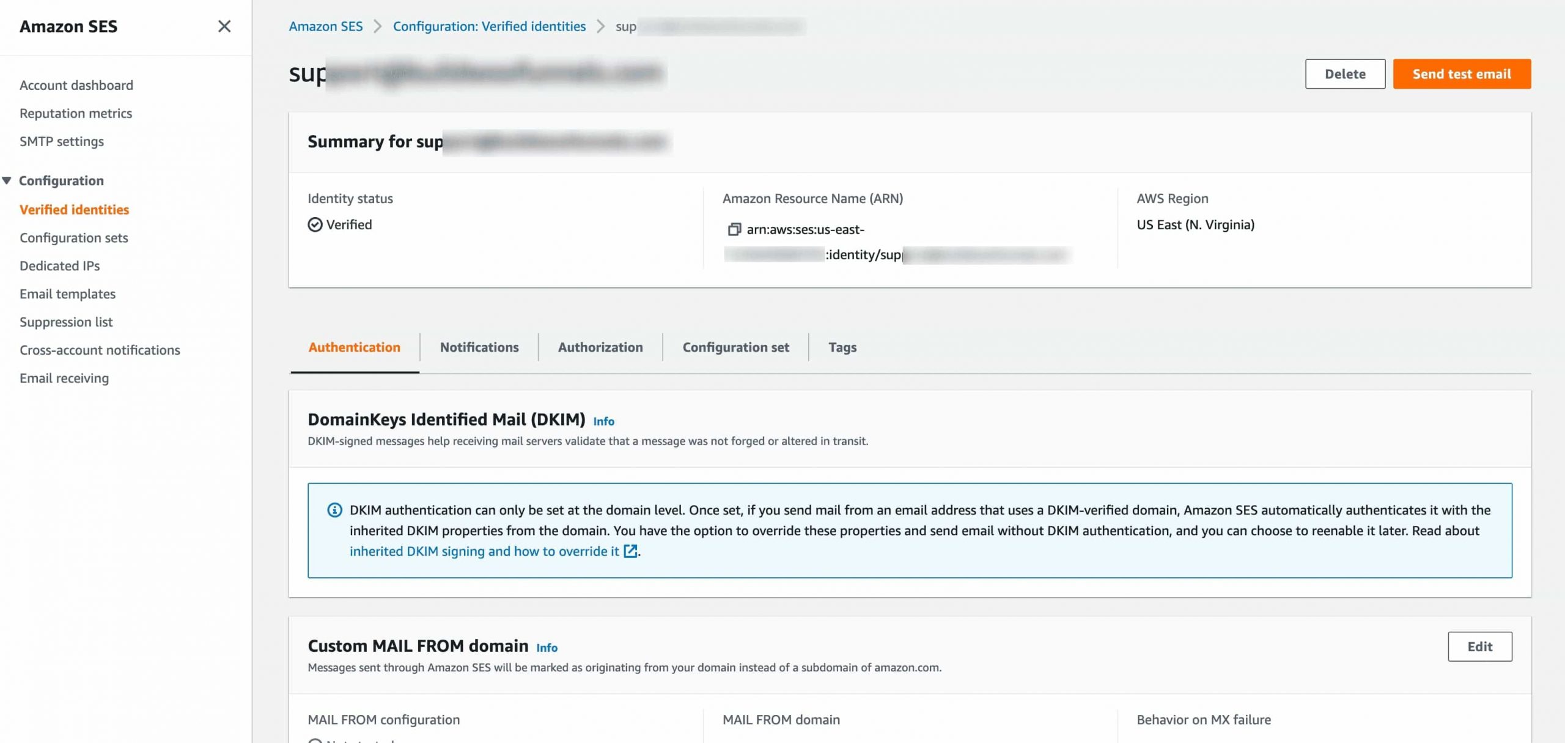1565x743 pixels.
Task: Open Account dashboard from sidebar
Action: (x=76, y=85)
